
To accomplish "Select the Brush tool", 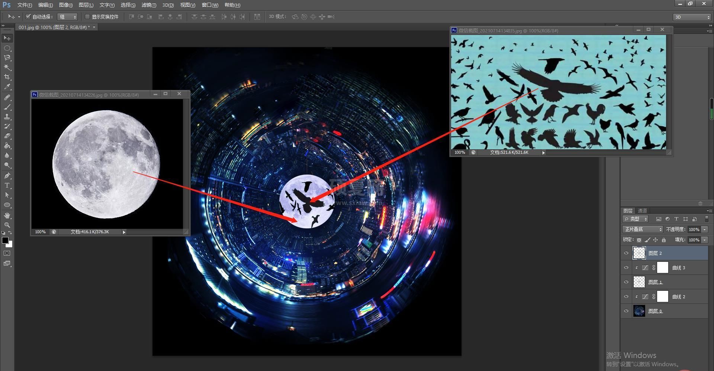I will [7, 107].
